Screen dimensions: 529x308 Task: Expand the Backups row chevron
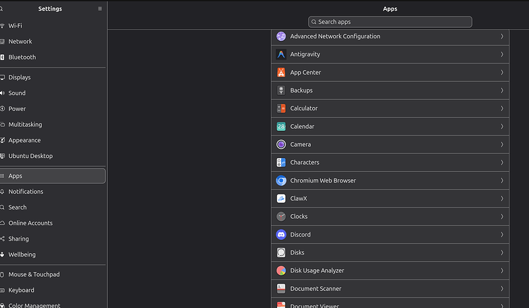pyautogui.click(x=502, y=91)
